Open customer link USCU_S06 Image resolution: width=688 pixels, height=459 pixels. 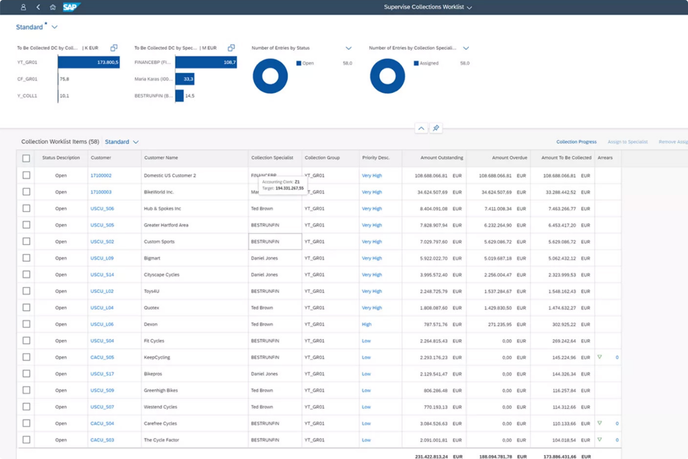pos(102,209)
